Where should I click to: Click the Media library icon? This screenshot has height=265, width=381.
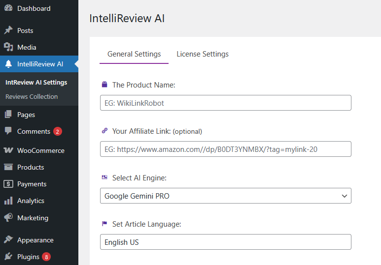click(8, 47)
